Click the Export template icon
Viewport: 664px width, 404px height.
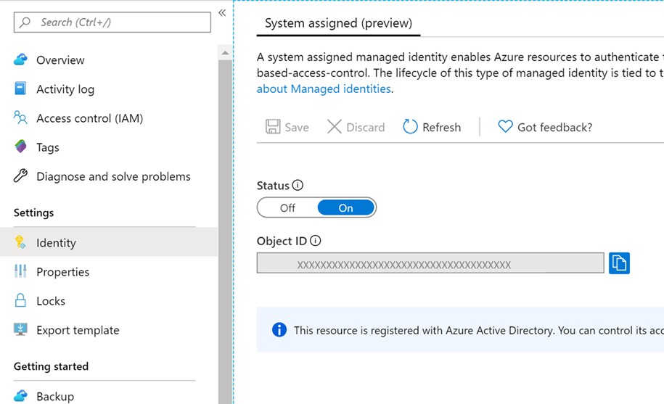tap(20, 330)
